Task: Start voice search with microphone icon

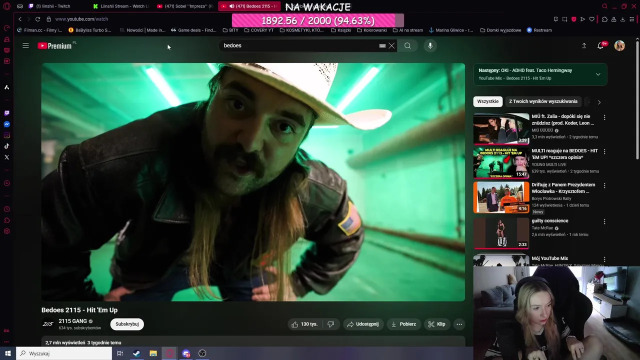Action: (430, 45)
